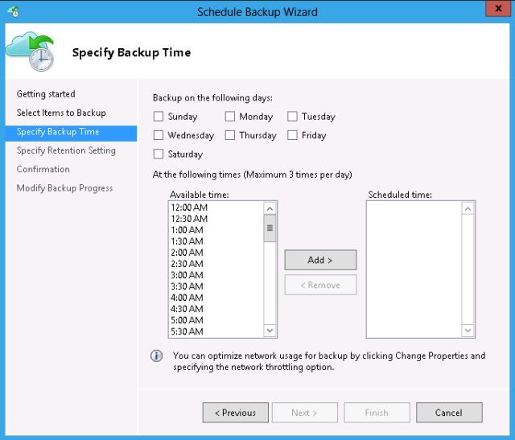The width and height of the screenshot is (515, 440).
Task: Click the Next > button
Action: click(304, 413)
